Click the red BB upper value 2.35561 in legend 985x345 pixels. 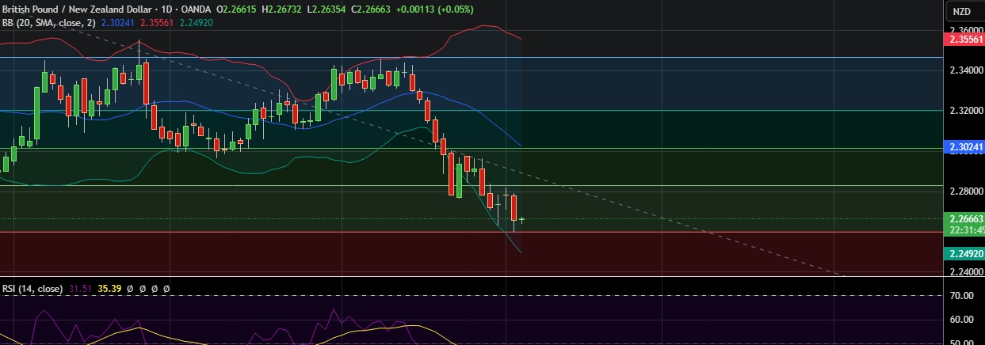158,23
